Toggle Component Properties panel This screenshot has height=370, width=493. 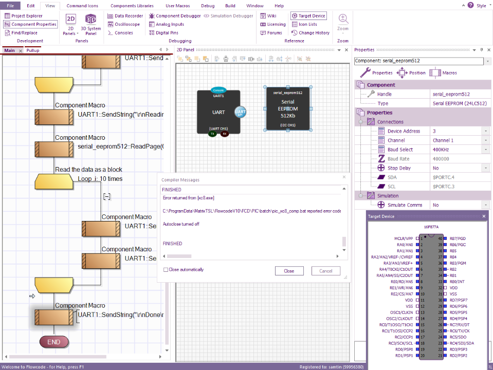pyautogui.click(x=30, y=24)
